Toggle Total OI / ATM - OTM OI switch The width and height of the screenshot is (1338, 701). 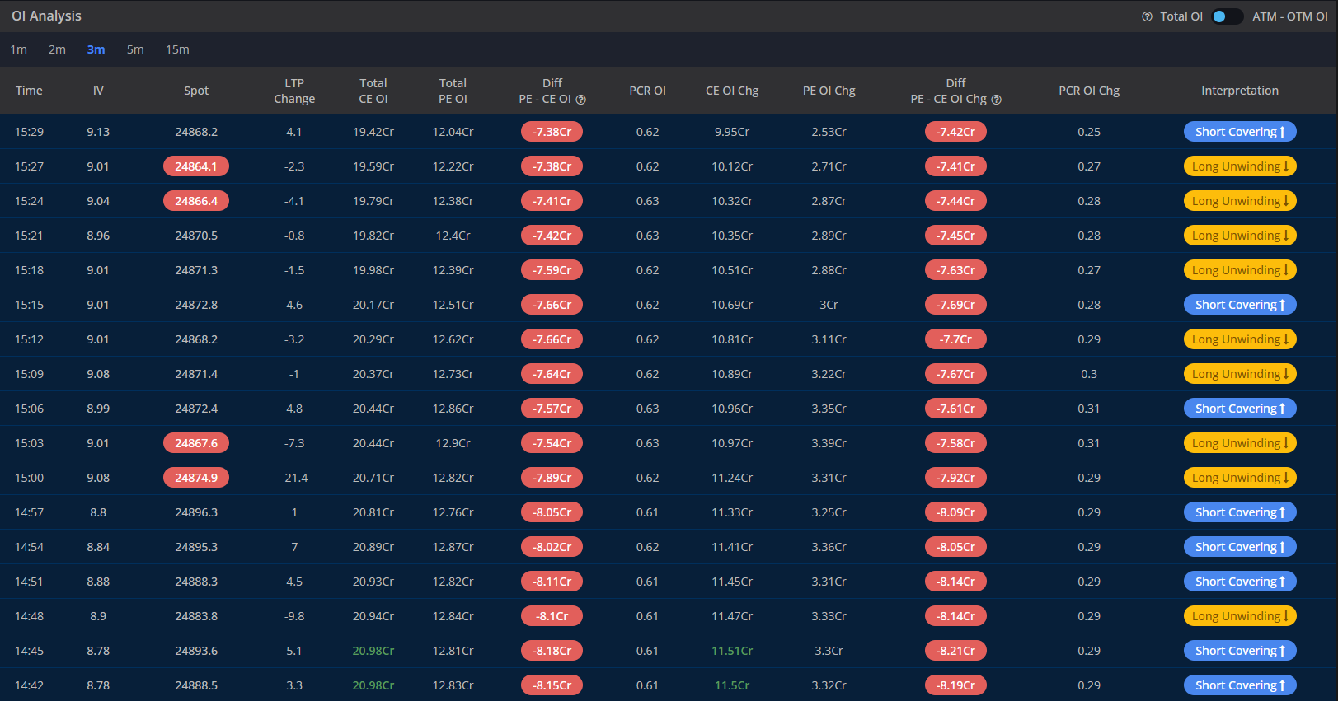click(1227, 16)
